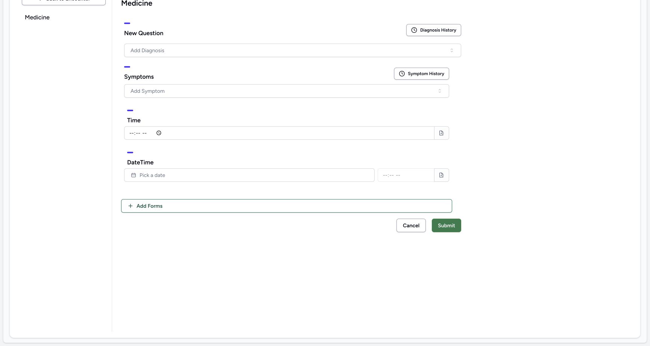Click the notes icon beside Time field

[x=442, y=133]
